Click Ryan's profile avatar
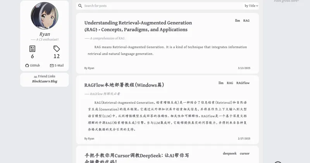 click(x=45, y=16)
